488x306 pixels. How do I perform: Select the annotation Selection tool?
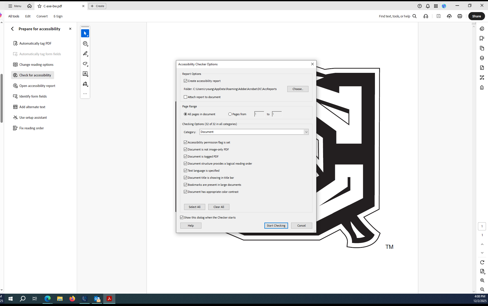click(85, 33)
